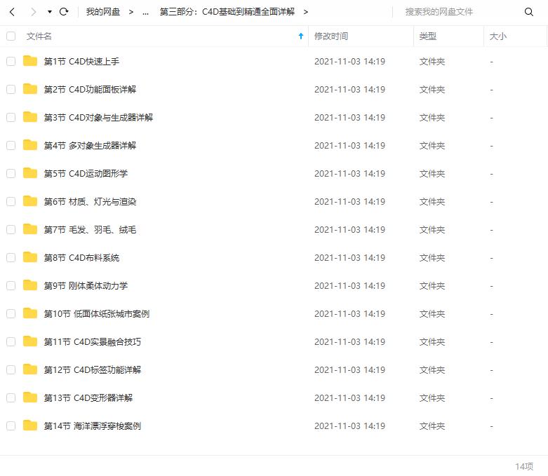This screenshot has width=548, height=476.
Task: Click the blue sort direction arrow
Action: (x=301, y=36)
